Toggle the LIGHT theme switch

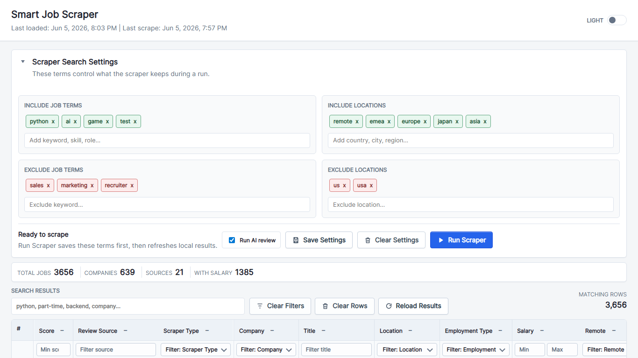pyautogui.click(x=617, y=20)
